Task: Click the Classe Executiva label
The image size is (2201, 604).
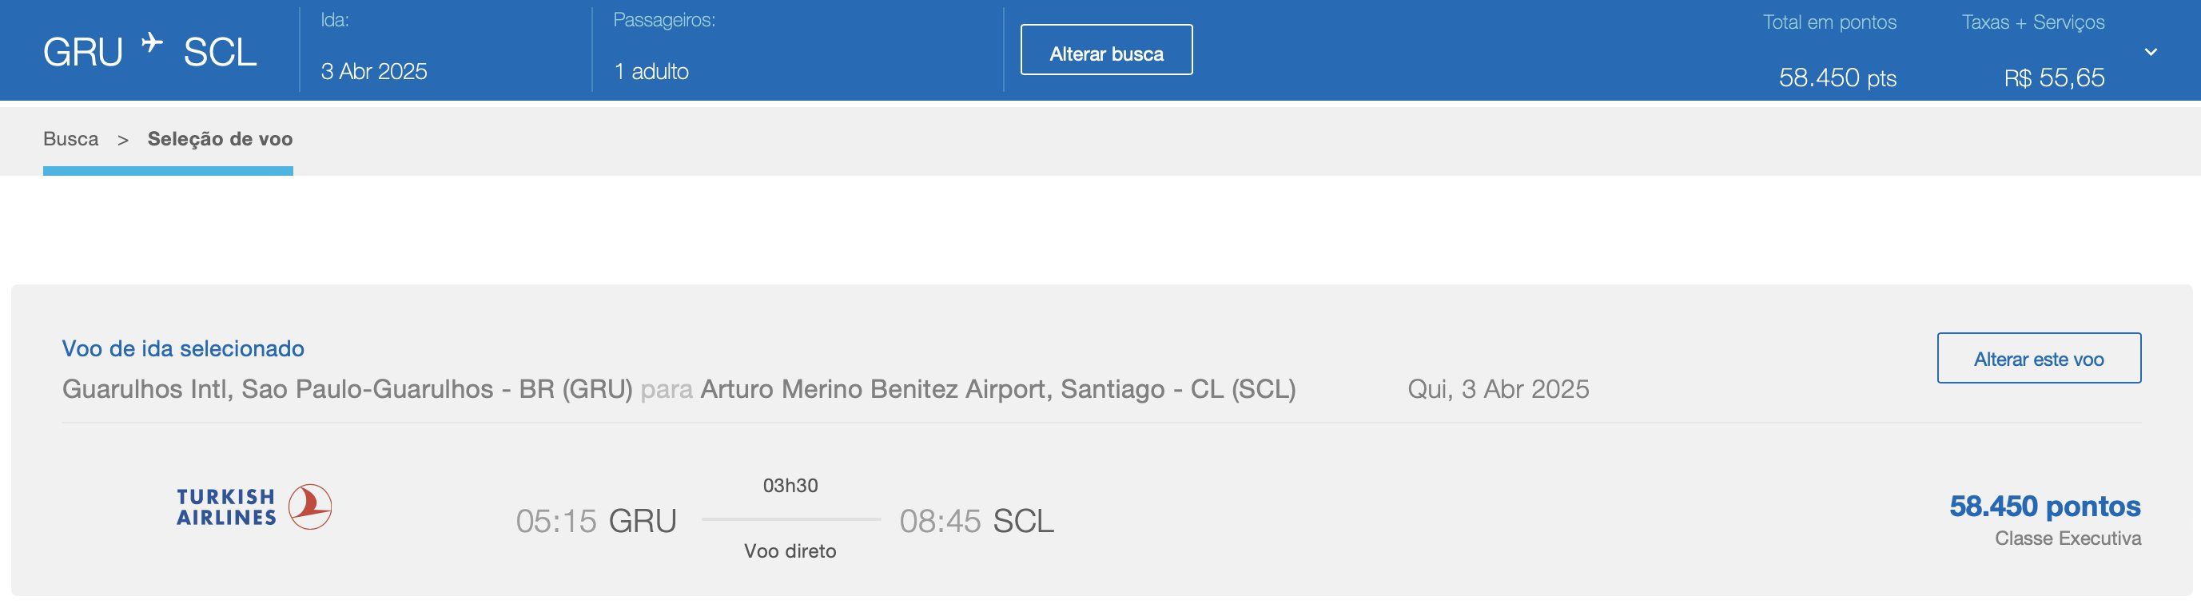Action: point(2068,538)
